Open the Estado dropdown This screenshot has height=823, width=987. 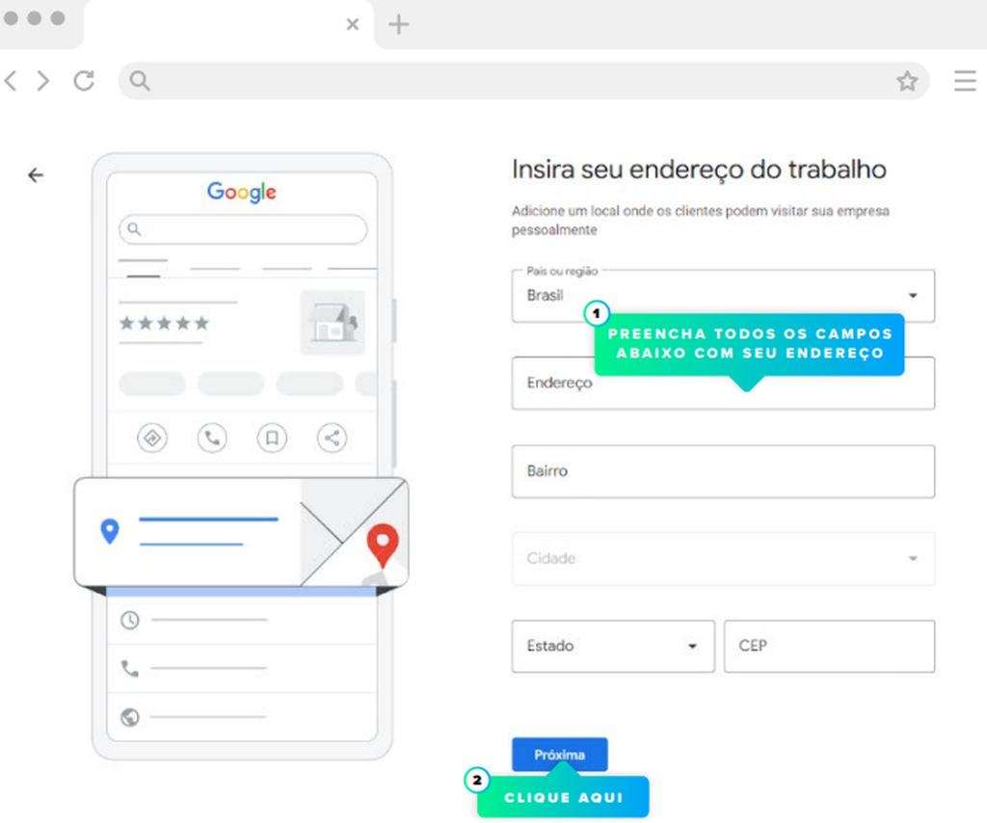point(613,647)
